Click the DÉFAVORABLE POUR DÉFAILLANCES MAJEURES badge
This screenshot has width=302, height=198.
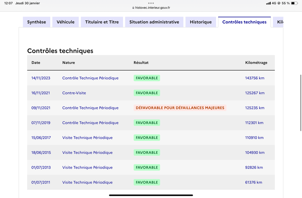coord(180,108)
